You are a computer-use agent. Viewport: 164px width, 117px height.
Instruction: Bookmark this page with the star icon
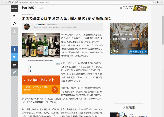coord(153,2)
